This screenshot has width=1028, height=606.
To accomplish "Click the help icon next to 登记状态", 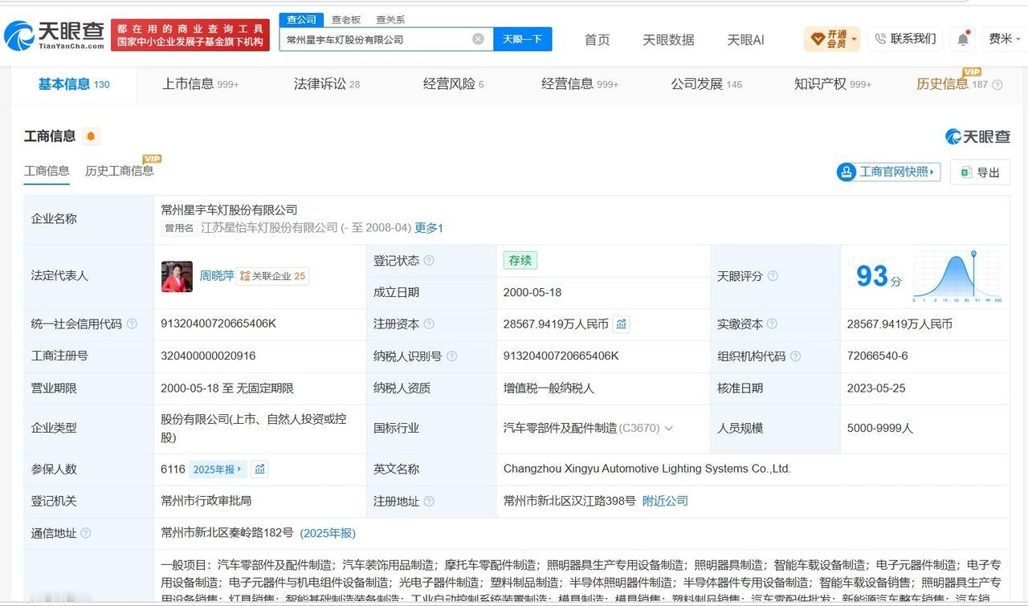I will click(x=429, y=260).
